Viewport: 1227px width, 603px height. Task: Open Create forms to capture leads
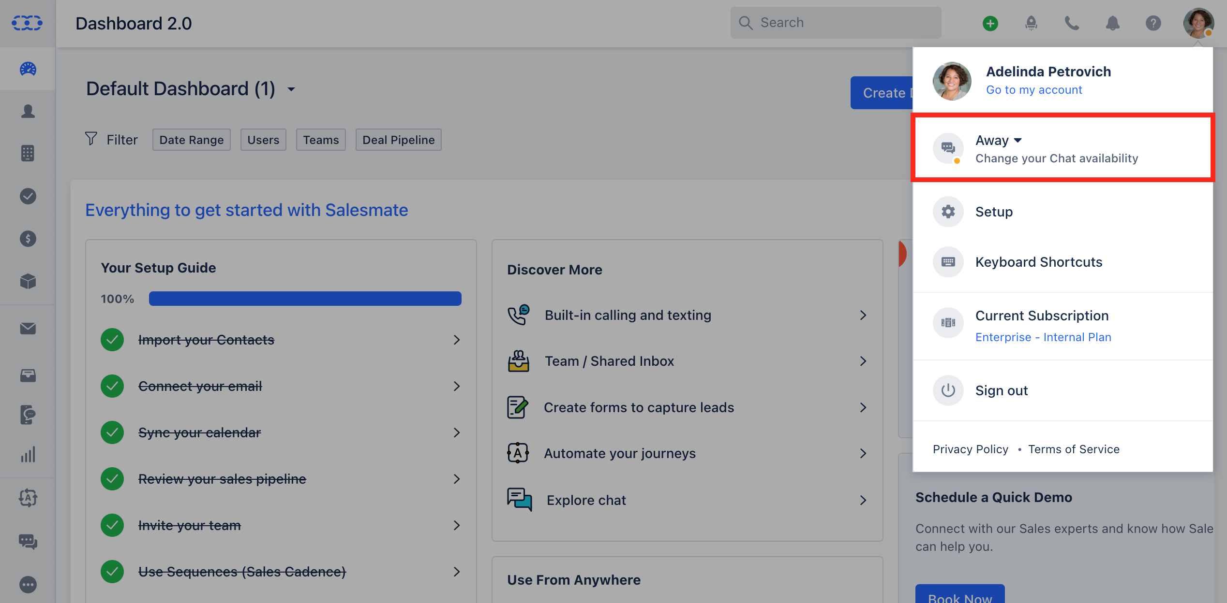687,407
